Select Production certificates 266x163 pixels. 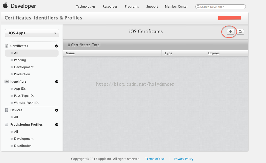22,74
